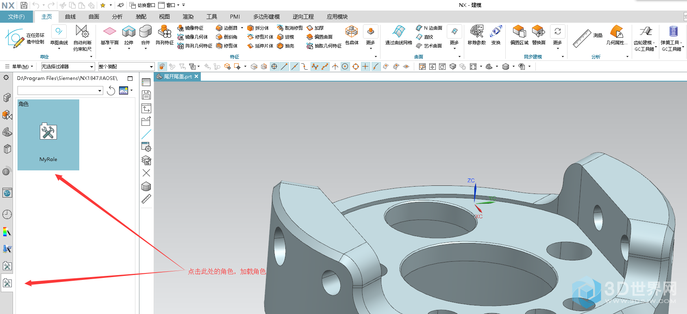This screenshot has height=314, width=687.
Task: Open resource bar settings gear
Action: 6,77
